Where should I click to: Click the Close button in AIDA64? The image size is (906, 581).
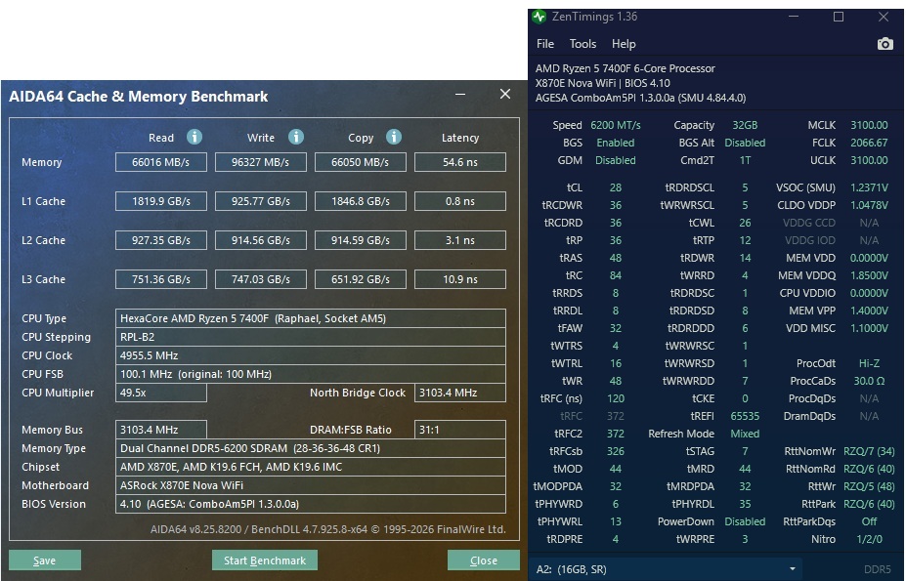click(484, 560)
